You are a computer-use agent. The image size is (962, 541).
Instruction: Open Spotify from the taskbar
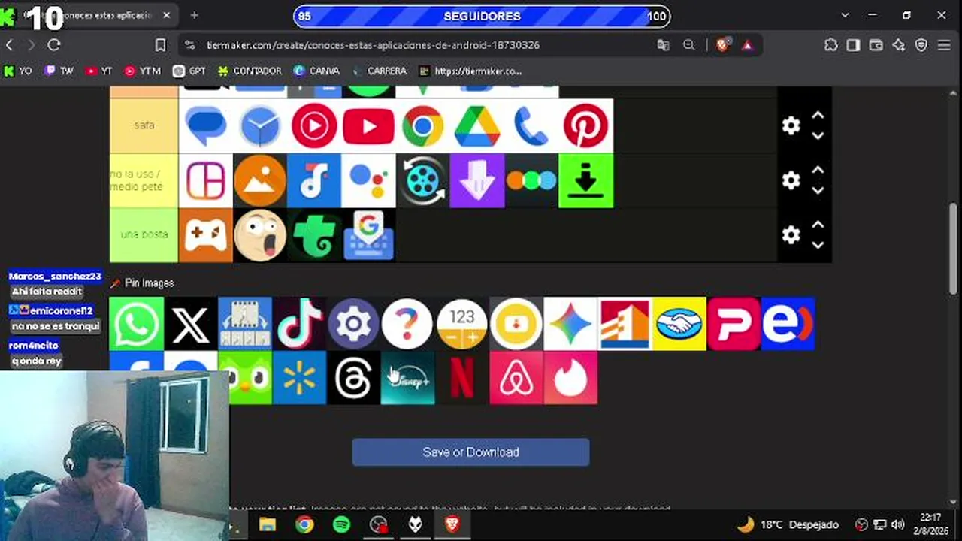pyautogui.click(x=341, y=524)
